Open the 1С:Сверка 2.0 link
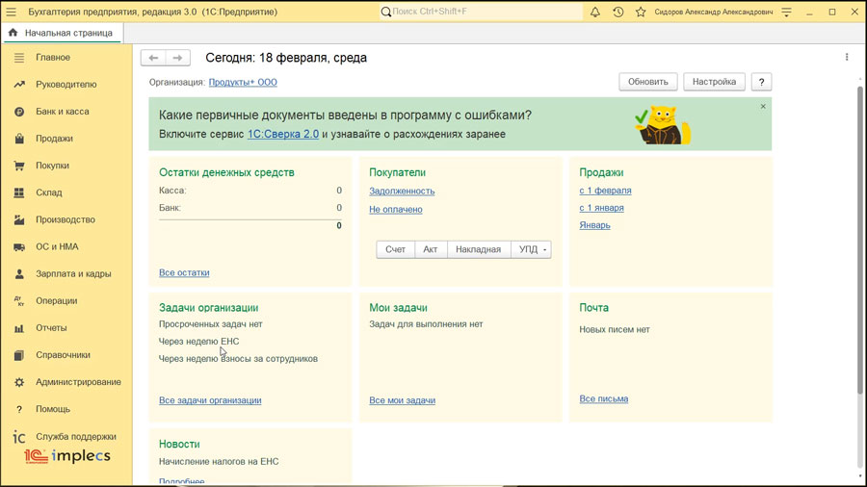Image resolution: width=867 pixels, height=487 pixels. [x=283, y=134]
